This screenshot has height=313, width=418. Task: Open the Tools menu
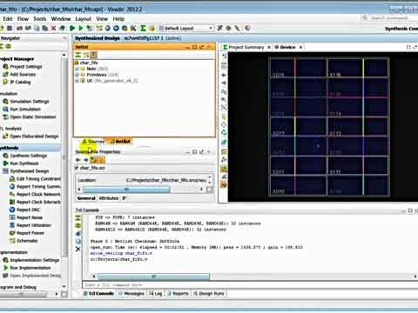click(x=40, y=19)
